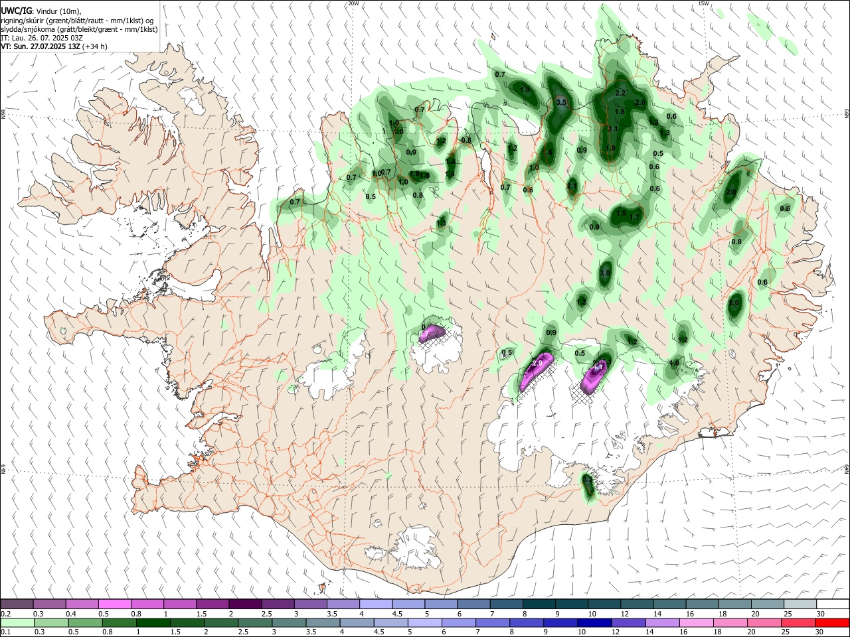Select the 2.2 precipitation value in the northeast
This screenshot has height=637, width=850.
tap(621, 93)
